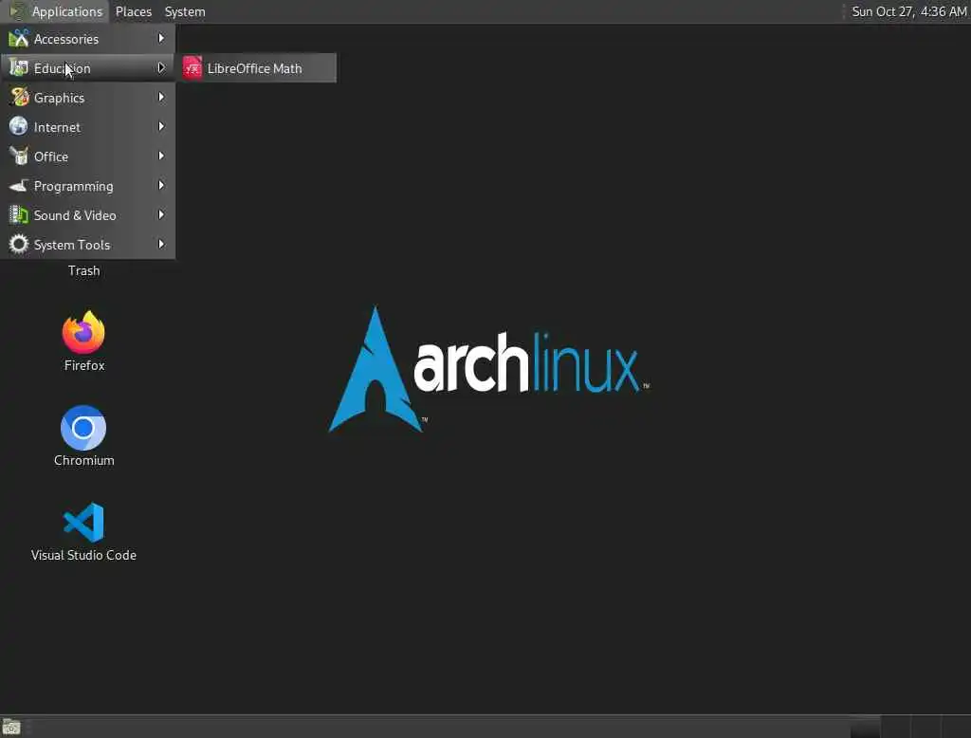Close the Applications menu via its label
The image size is (971, 738).
(x=67, y=11)
